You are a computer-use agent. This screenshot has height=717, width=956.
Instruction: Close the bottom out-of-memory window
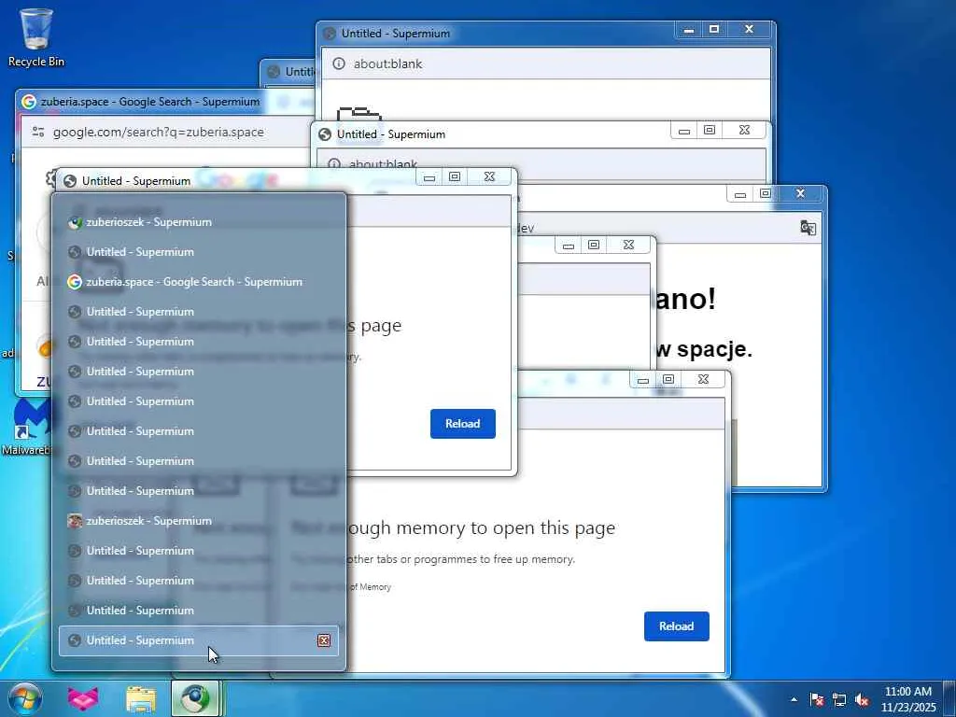[x=703, y=379]
